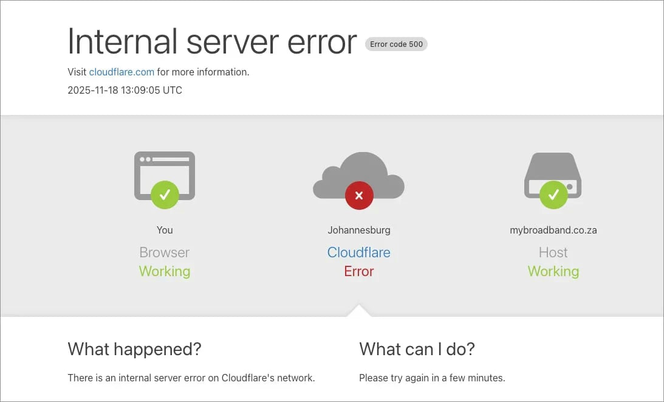The width and height of the screenshot is (664, 402).
Task: Click the 'Working' status under Browser
Action: tap(164, 271)
